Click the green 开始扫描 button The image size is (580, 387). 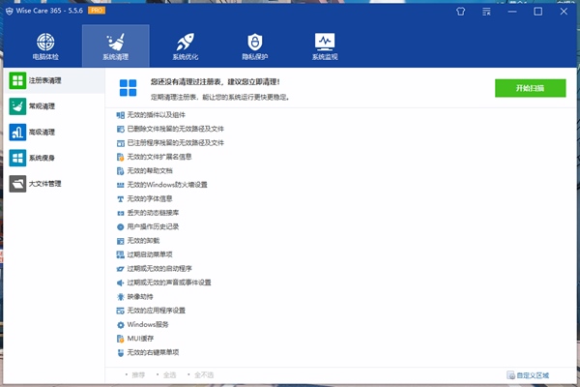tap(530, 88)
